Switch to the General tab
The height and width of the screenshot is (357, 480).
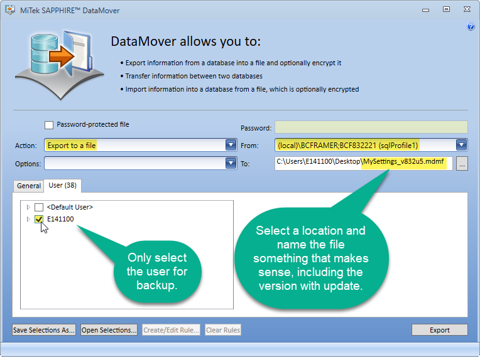[x=28, y=186]
